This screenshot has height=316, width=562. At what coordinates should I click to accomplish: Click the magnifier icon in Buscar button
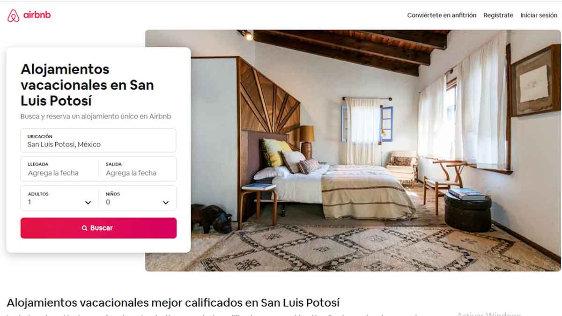pyautogui.click(x=85, y=228)
